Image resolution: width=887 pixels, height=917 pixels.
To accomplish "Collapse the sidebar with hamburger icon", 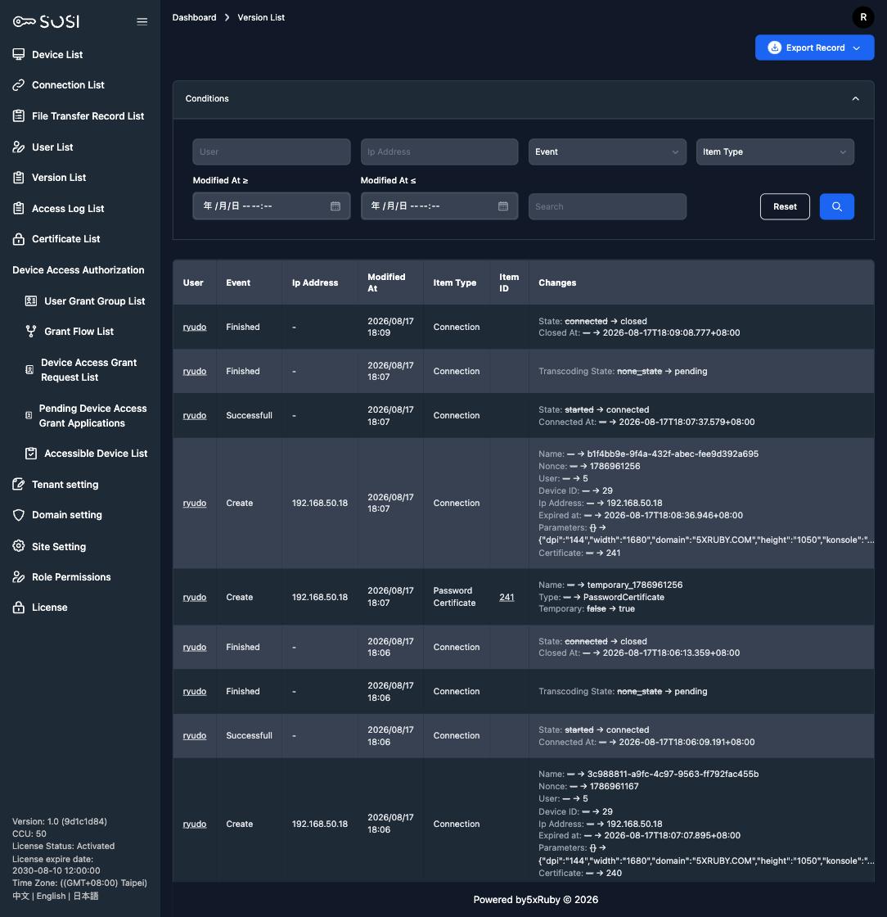I will coord(142,21).
